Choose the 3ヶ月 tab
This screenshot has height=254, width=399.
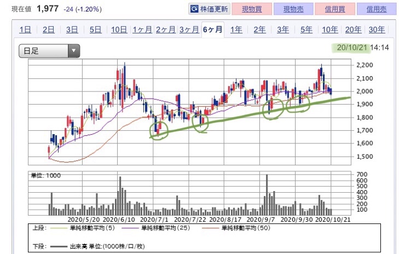coord(189,30)
